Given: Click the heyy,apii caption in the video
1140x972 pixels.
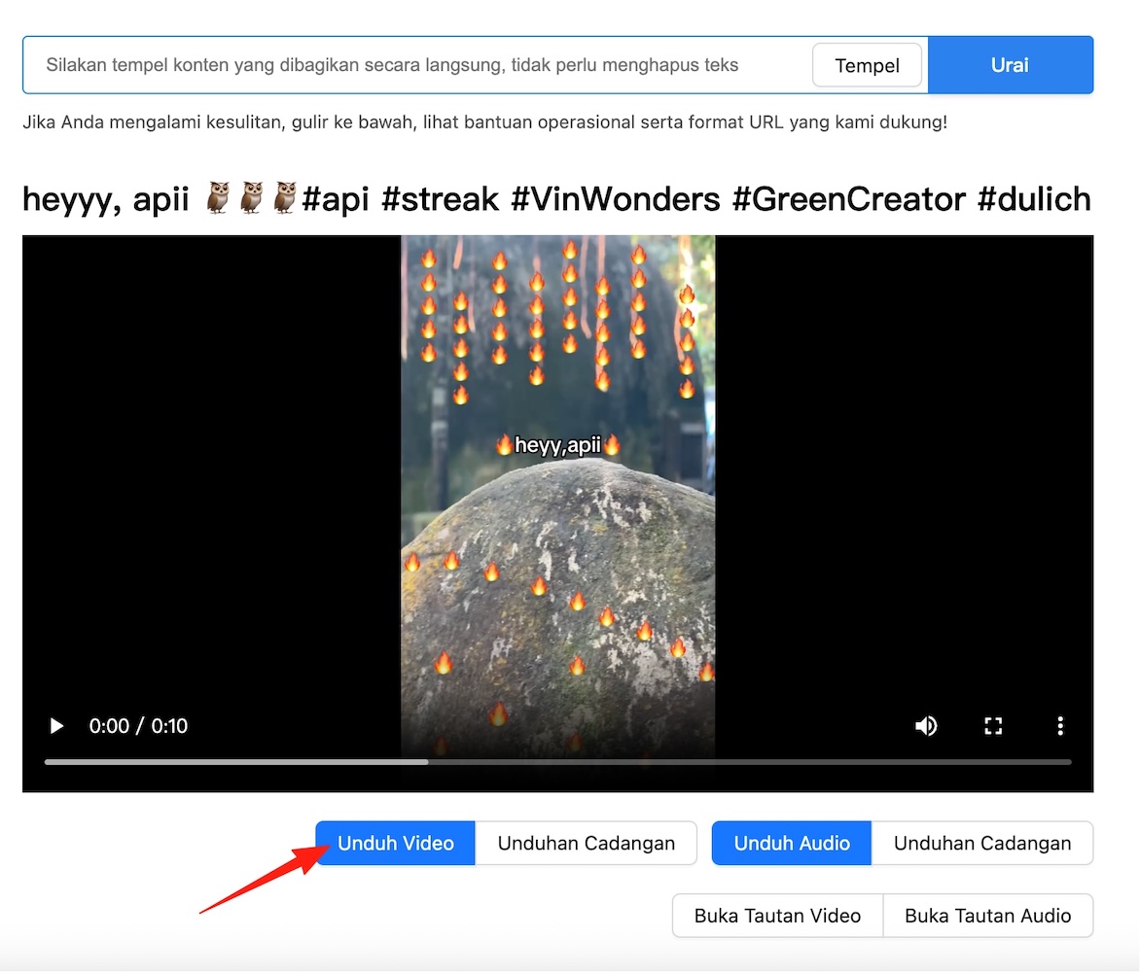Looking at the screenshot, I should click(557, 445).
